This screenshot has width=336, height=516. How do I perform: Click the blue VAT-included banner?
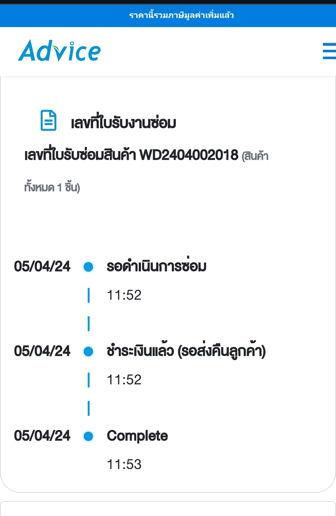click(x=168, y=16)
